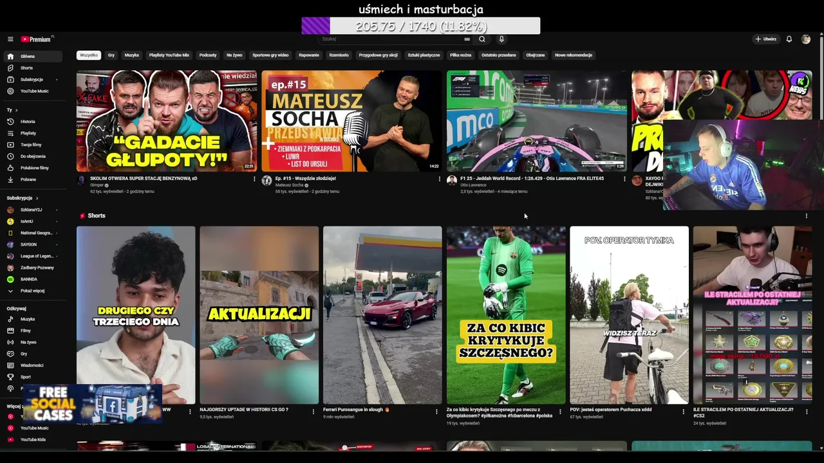Select the Wszystko filter chip
Image resolution: width=824 pixels, height=463 pixels.
point(89,55)
